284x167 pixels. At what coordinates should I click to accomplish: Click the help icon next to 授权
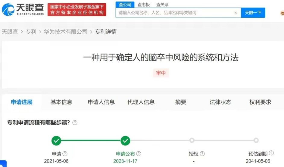[x=202, y=154]
